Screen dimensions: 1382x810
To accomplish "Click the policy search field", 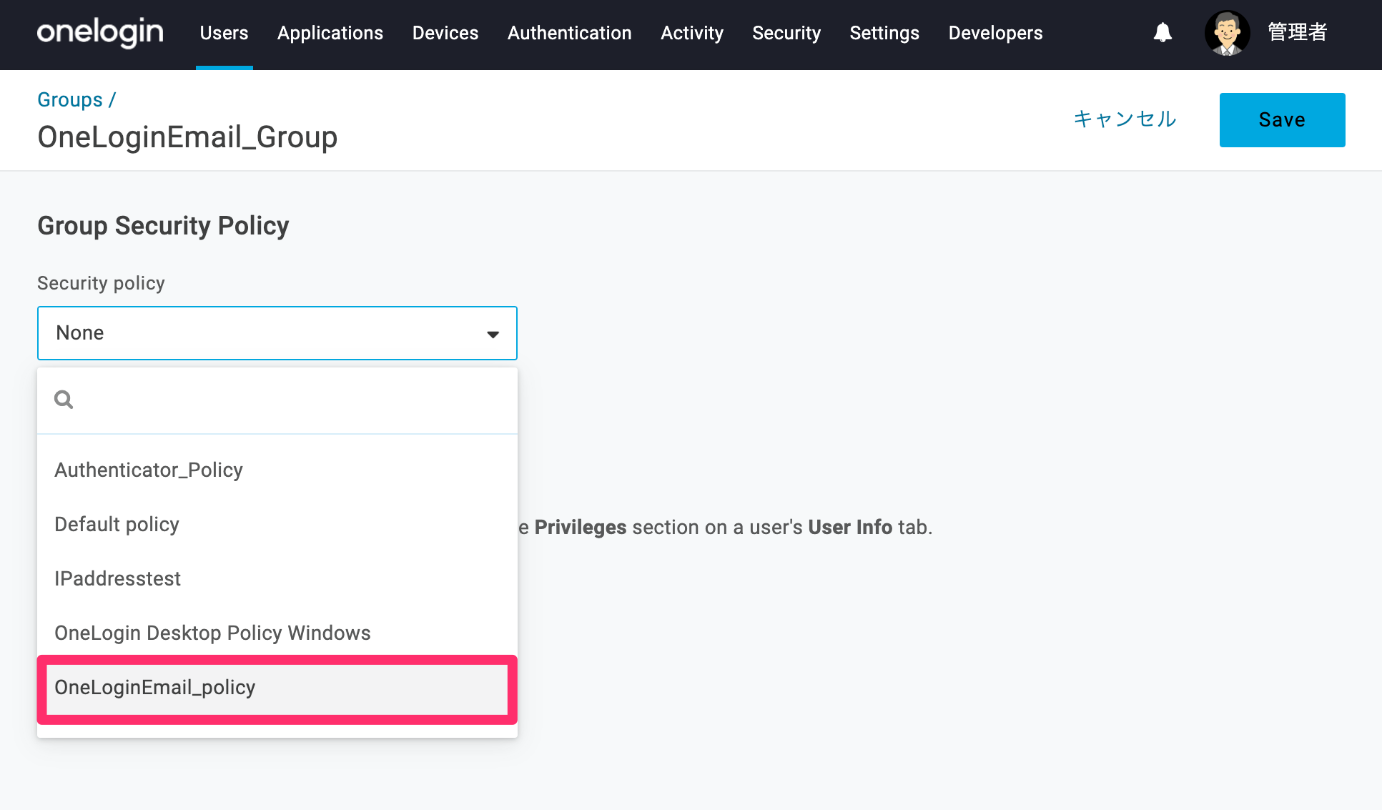I will (x=277, y=400).
